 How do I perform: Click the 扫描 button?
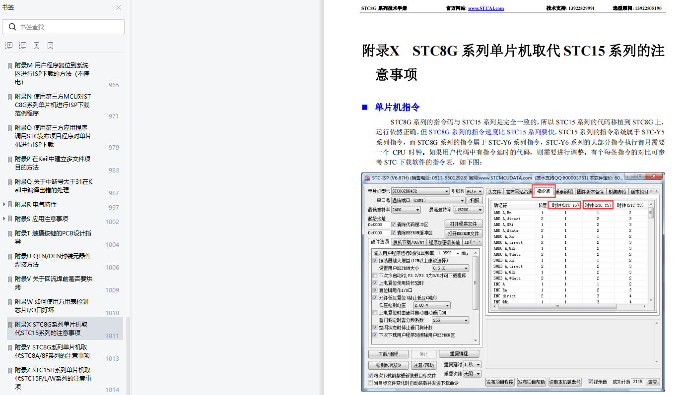475,200
